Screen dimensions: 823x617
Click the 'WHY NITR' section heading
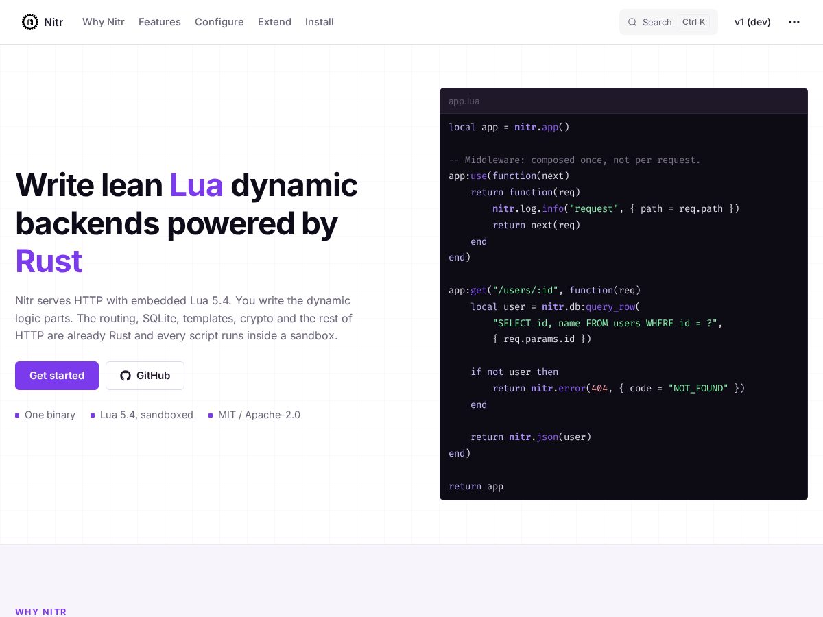(x=41, y=612)
